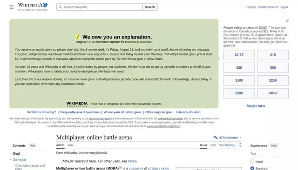Expand the 40 languages dropdown

tap(228, 137)
